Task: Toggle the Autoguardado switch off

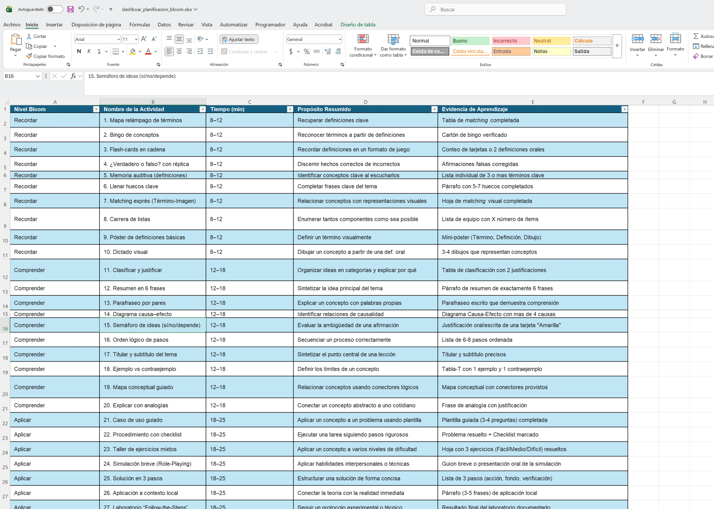Action: (x=55, y=9)
